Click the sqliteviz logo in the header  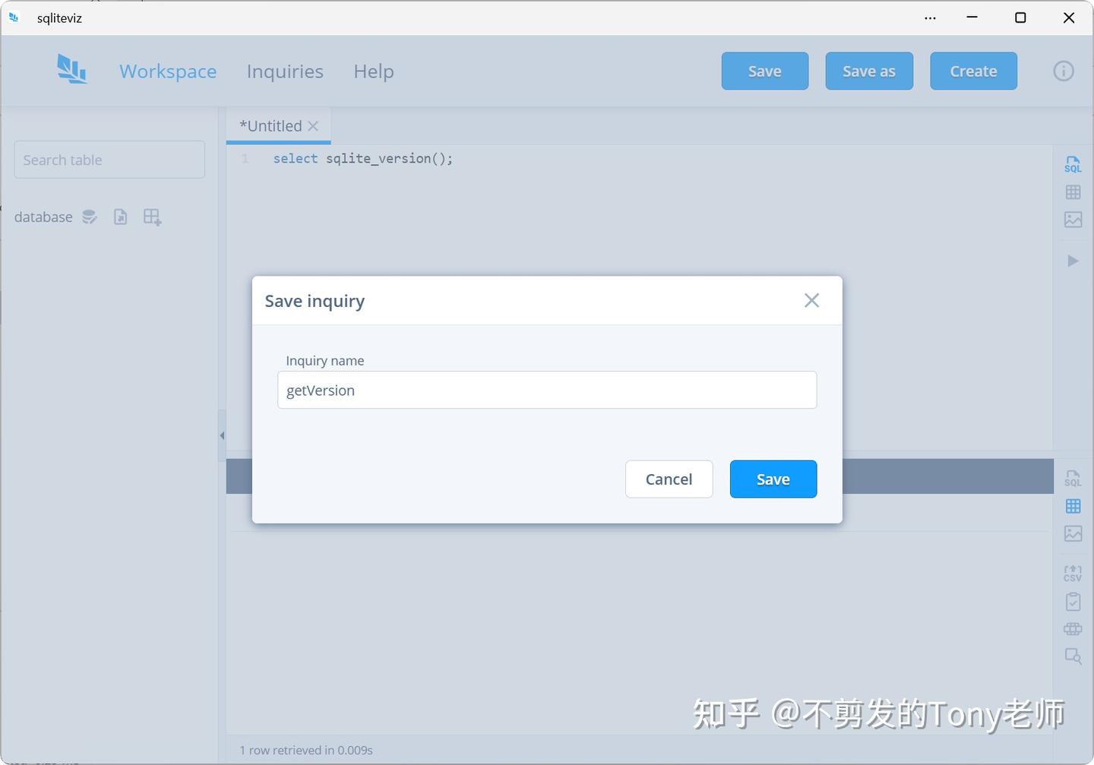click(x=71, y=69)
